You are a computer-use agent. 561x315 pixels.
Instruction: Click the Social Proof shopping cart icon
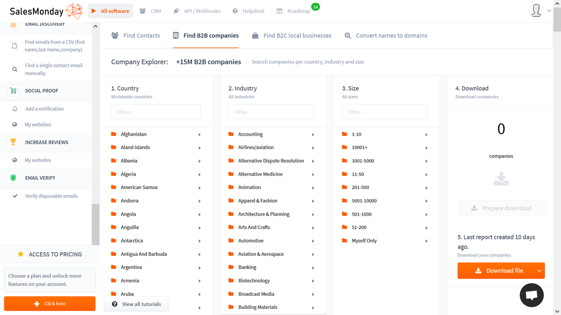click(x=13, y=91)
